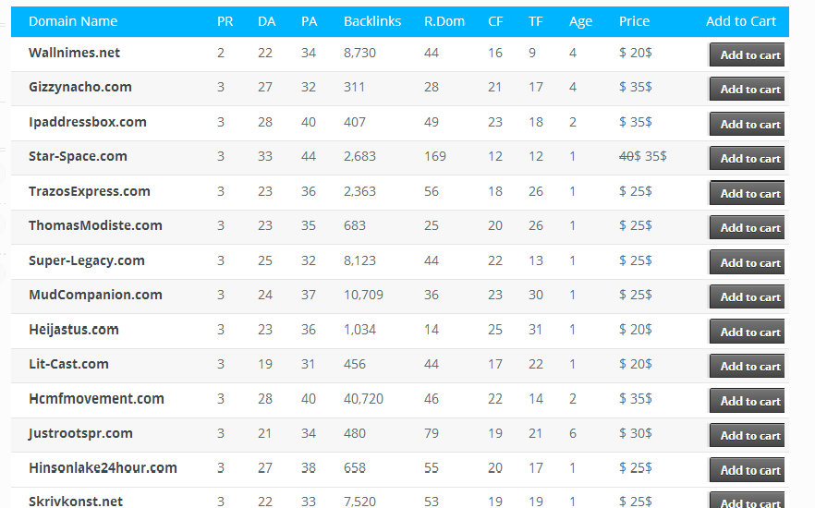Open the Heijastus.com domain name

[74, 330]
